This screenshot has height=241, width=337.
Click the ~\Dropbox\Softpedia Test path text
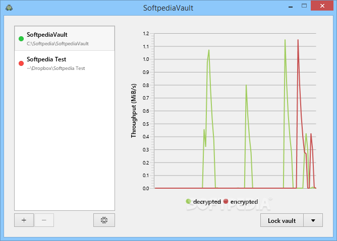coord(56,68)
